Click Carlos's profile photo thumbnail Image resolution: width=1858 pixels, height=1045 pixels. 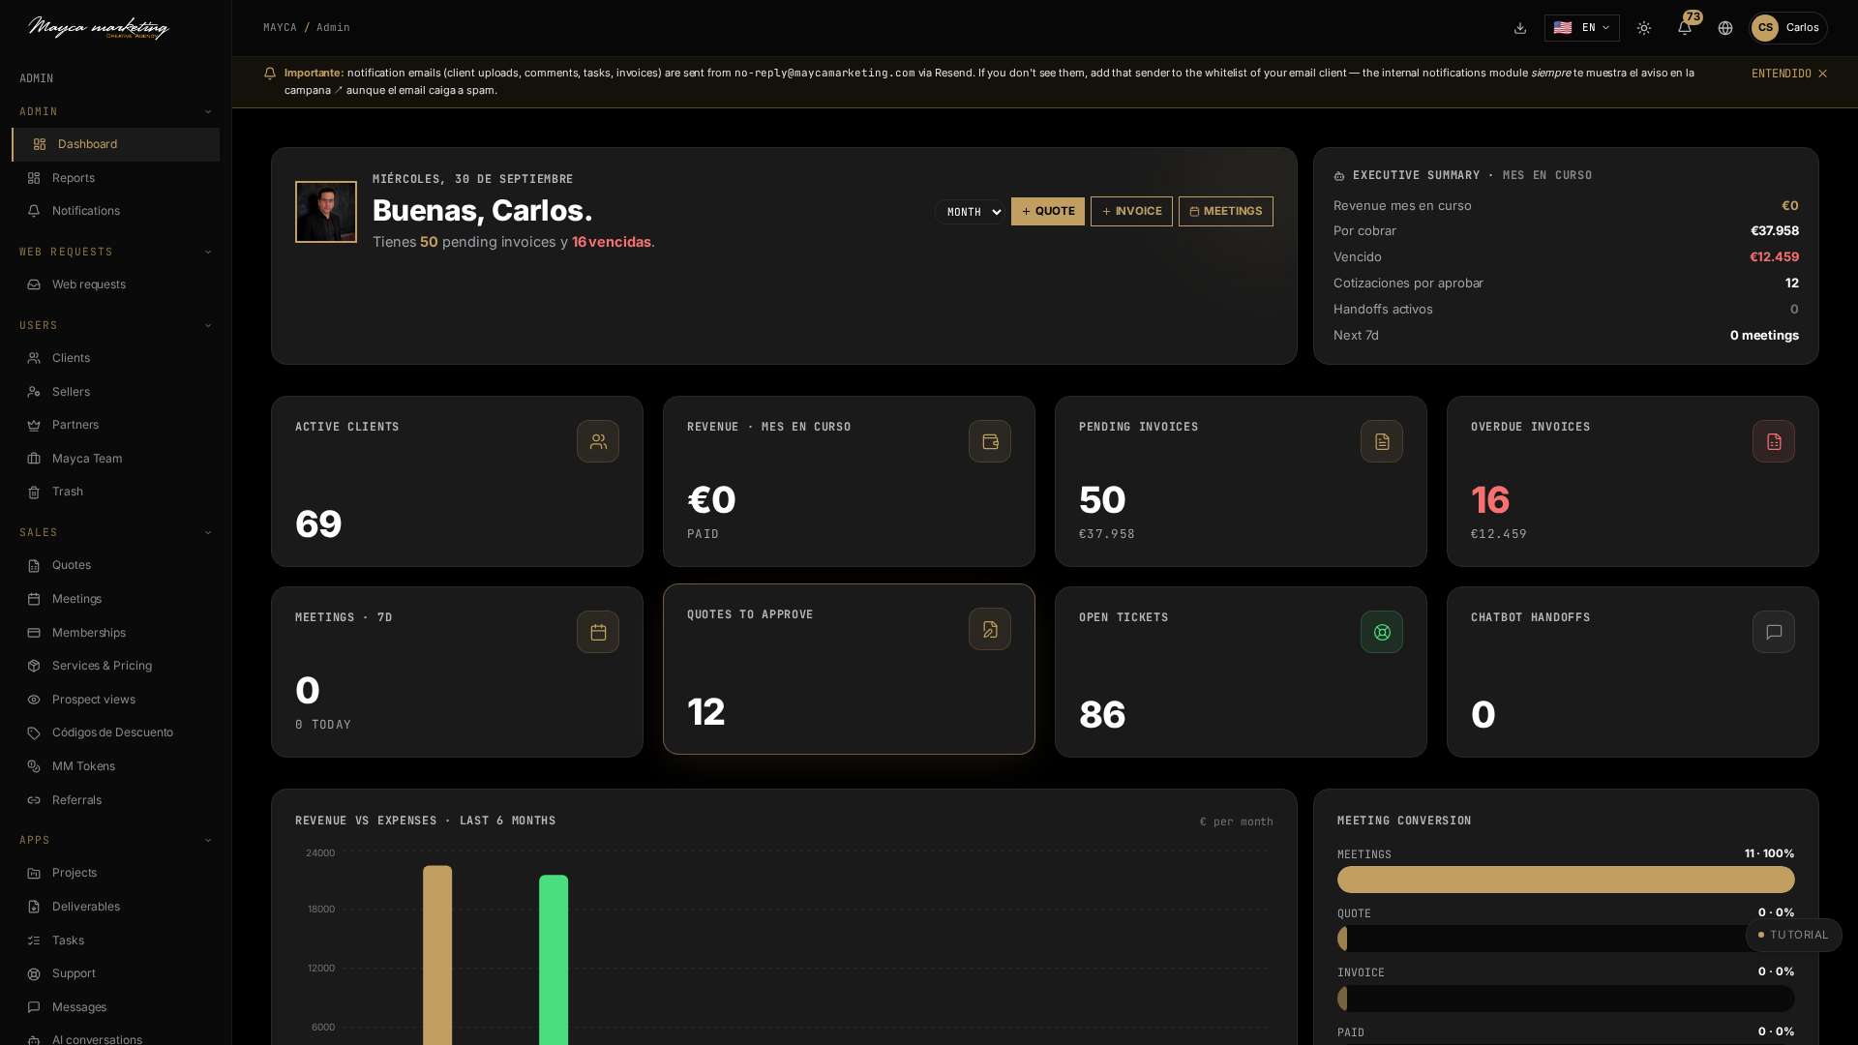click(326, 212)
